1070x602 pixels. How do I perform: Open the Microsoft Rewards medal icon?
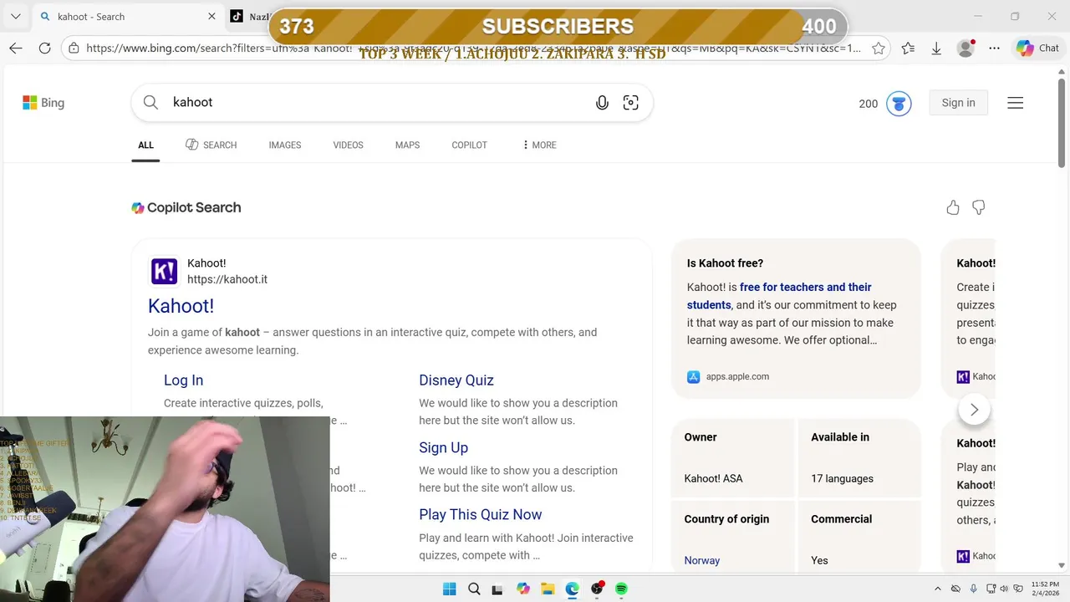pyautogui.click(x=899, y=104)
